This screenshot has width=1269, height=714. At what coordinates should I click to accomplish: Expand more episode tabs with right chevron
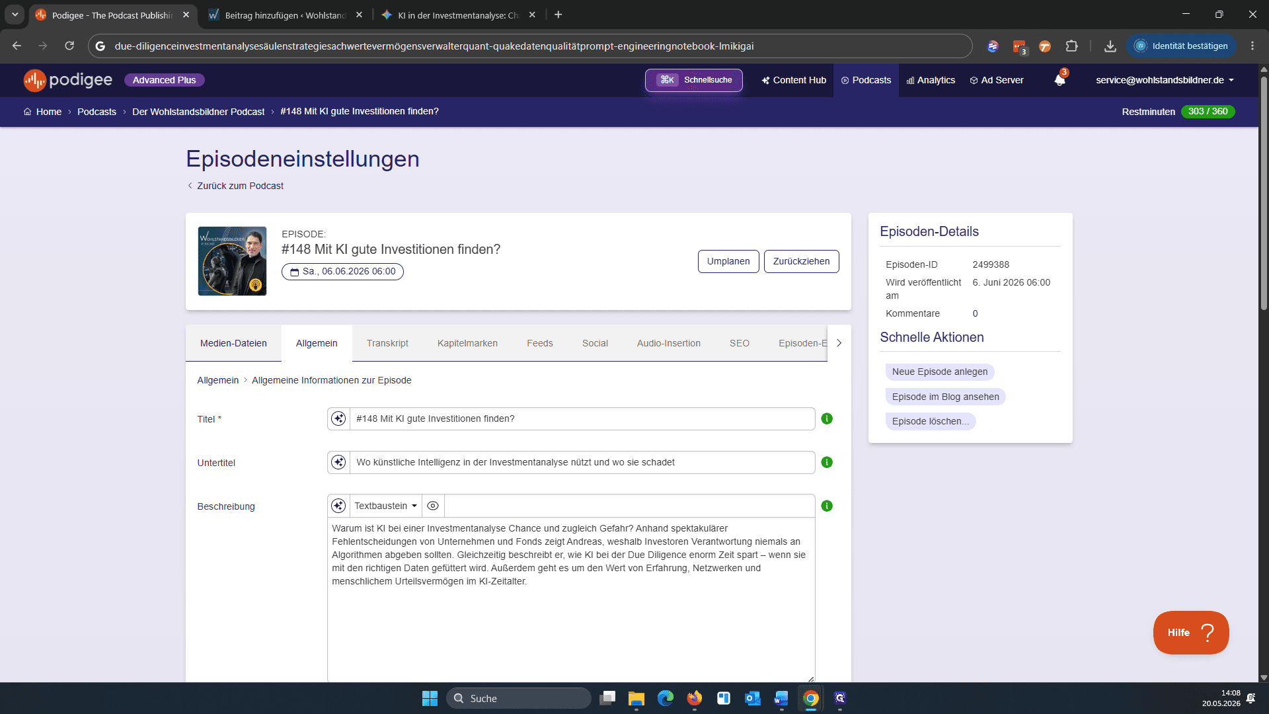click(x=839, y=343)
